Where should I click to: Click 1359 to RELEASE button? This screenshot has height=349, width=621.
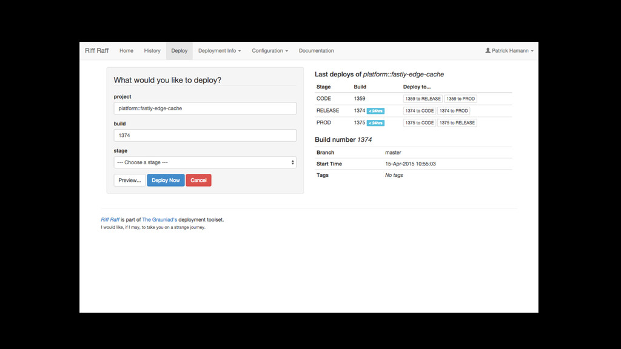423,99
